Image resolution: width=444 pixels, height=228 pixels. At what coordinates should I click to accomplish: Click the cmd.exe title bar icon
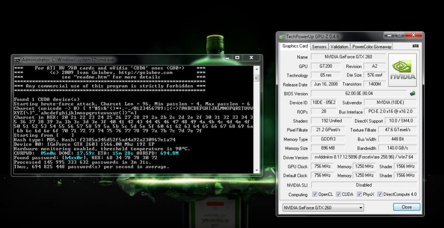pyautogui.click(x=17, y=60)
